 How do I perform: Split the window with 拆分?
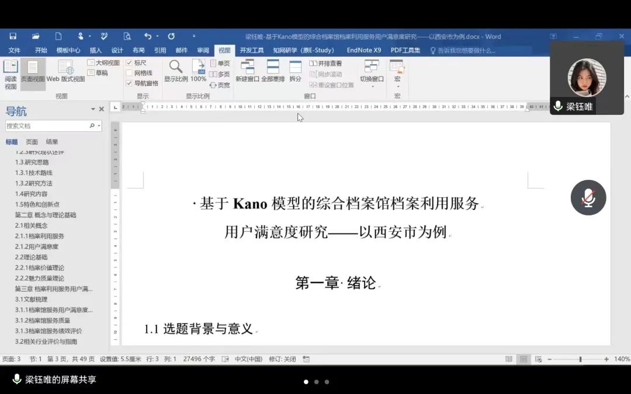(296, 71)
